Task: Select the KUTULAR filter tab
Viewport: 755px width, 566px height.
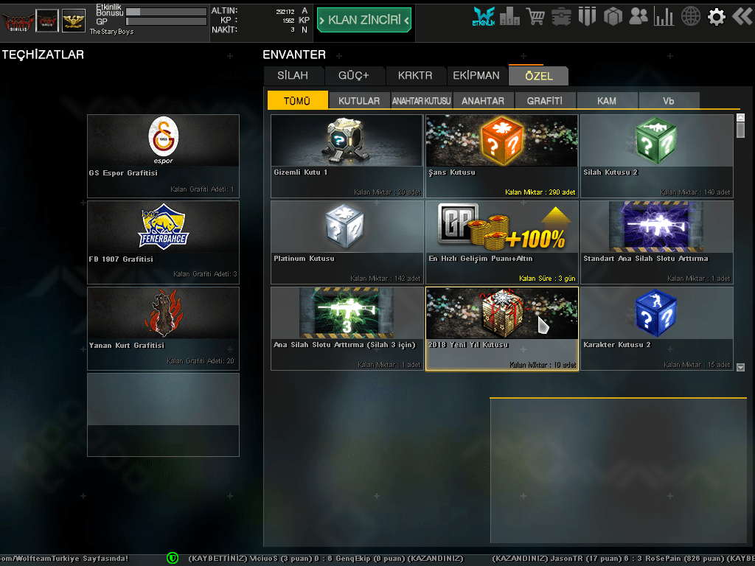Action: point(359,100)
